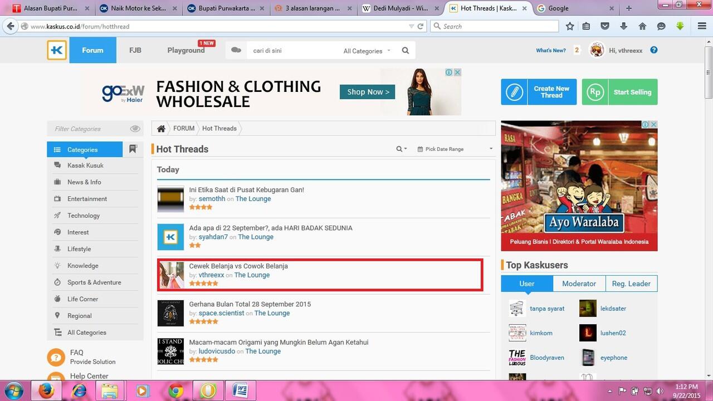Screen dimensions: 713x401
Task: Select Categories header in sidebar
Action: [x=85, y=149]
